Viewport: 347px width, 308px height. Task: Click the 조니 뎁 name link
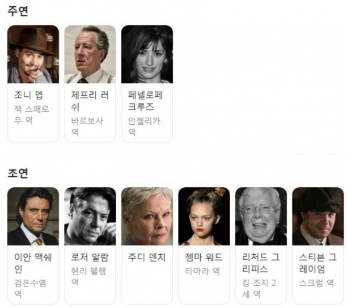point(28,95)
